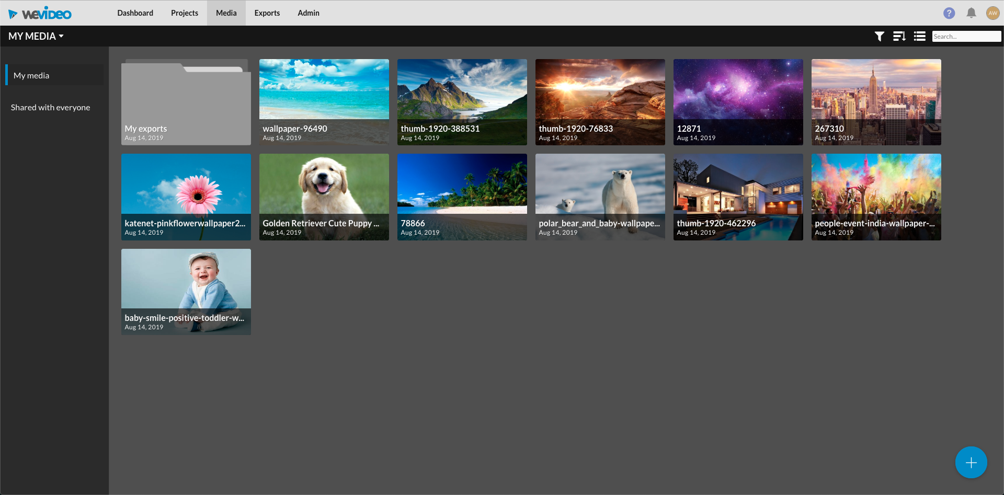The image size is (1004, 495).
Task: Expand the MY MEDIA dropdown
Action: click(x=36, y=36)
